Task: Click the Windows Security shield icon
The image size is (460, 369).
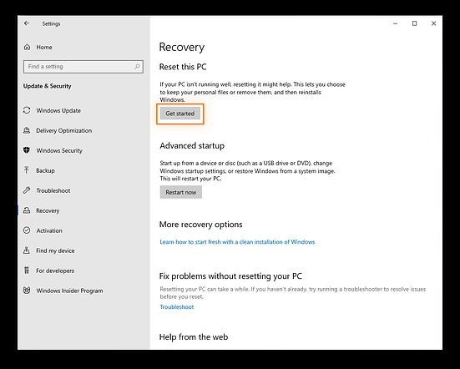Action: pos(27,150)
